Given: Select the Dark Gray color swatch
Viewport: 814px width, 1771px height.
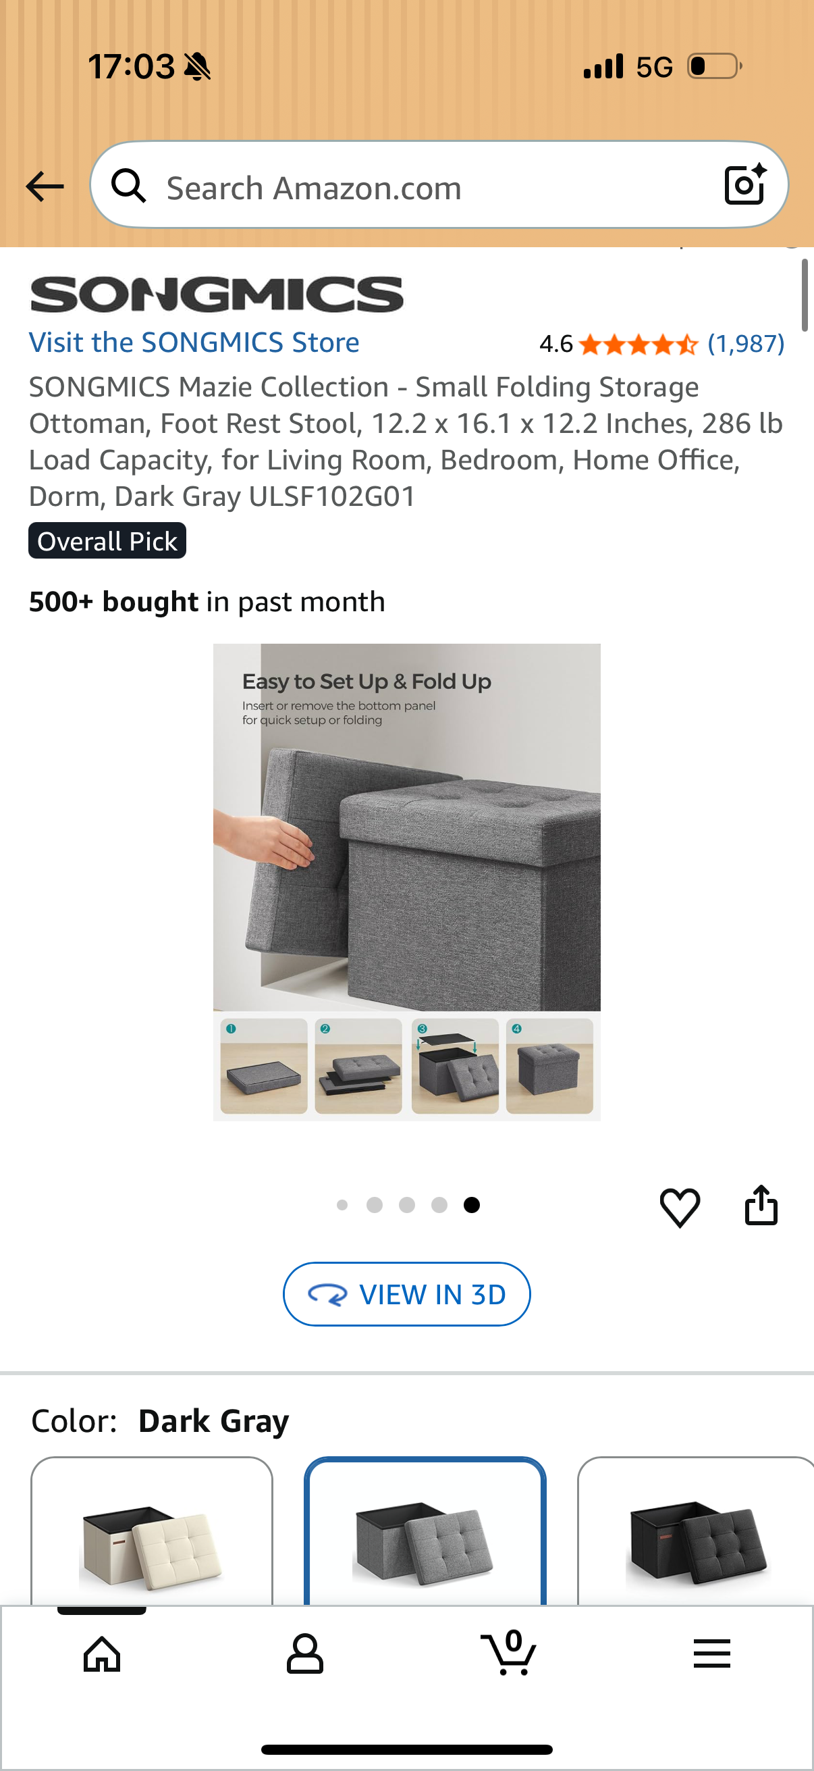Looking at the screenshot, I should pyautogui.click(x=425, y=1531).
